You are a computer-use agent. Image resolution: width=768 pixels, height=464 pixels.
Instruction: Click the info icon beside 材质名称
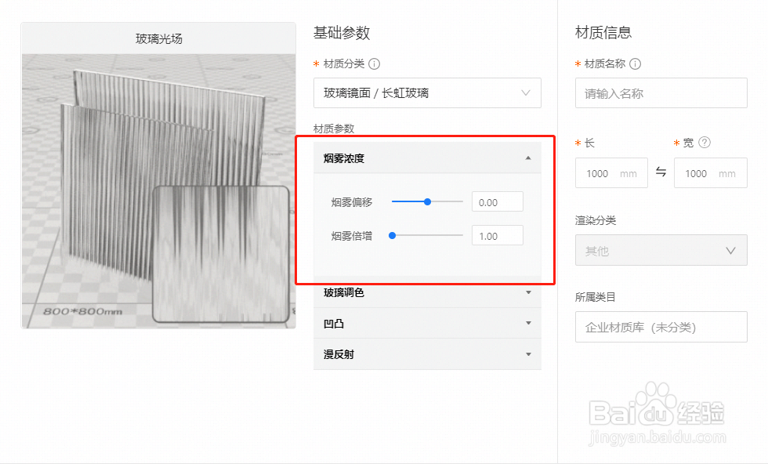636,64
